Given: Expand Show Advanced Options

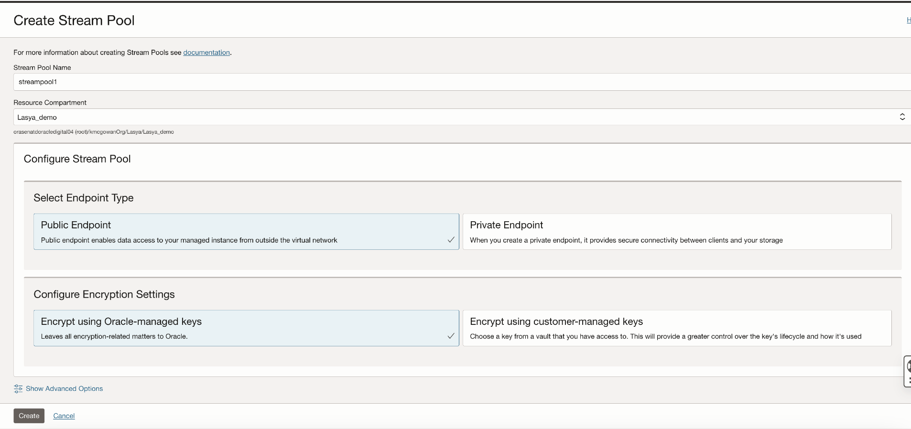Looking at the screenshot, I should tap(65, 389).
